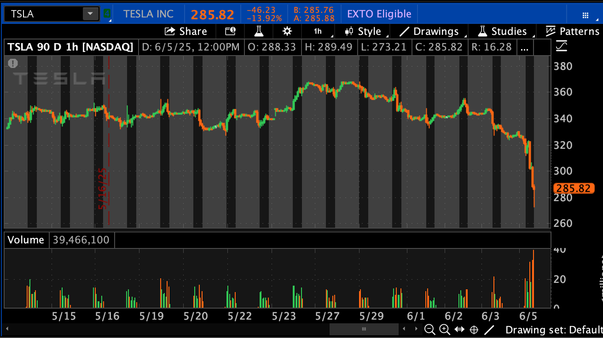This screenshot has width=603, height=338.
Task: Click the 360 price axis label
Action: 563,92
